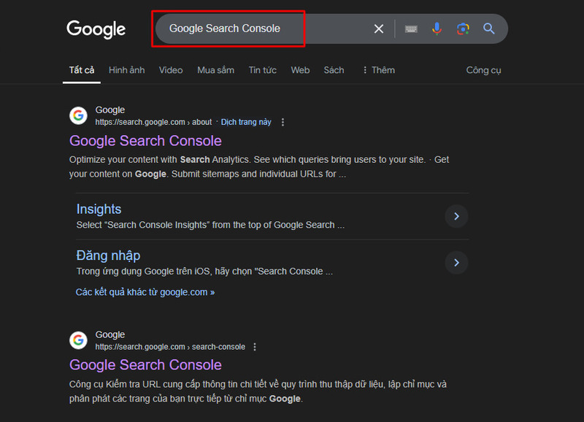The width and height of the screenshot is (584, 422).
Task: Clear the search box with the X icon
Action: tap(378, 28)
